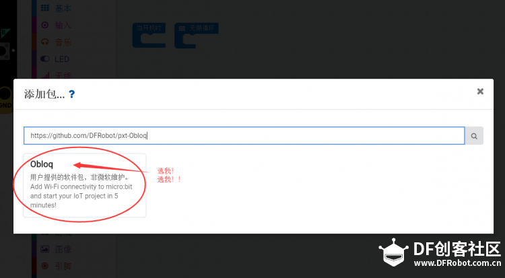Click the 输入 target icon
This screenshot has height=278, width=505.
44,25
